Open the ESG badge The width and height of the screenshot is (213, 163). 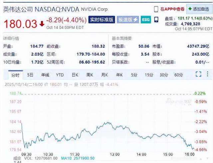point(146,20)
